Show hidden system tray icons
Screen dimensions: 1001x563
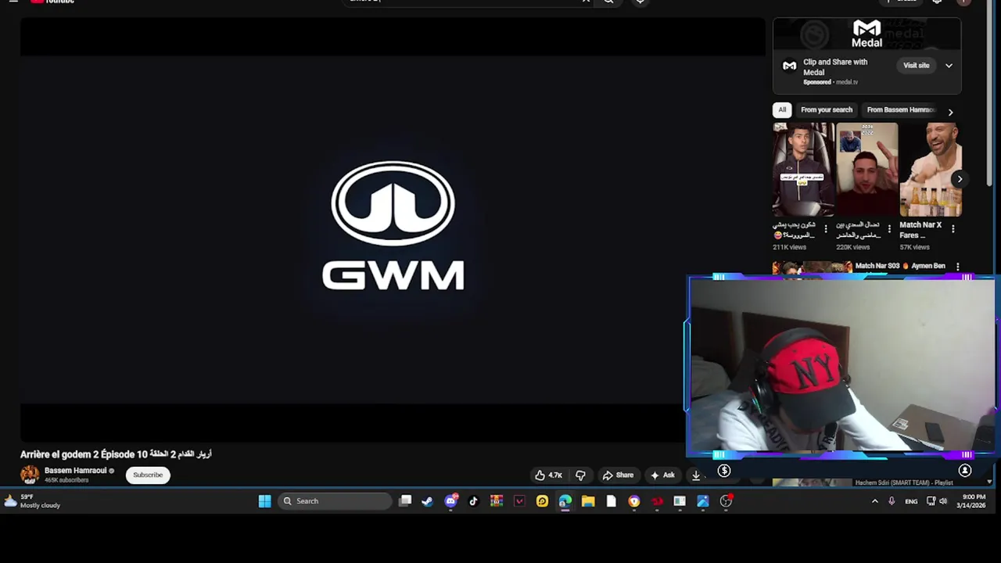pos(874,501)
